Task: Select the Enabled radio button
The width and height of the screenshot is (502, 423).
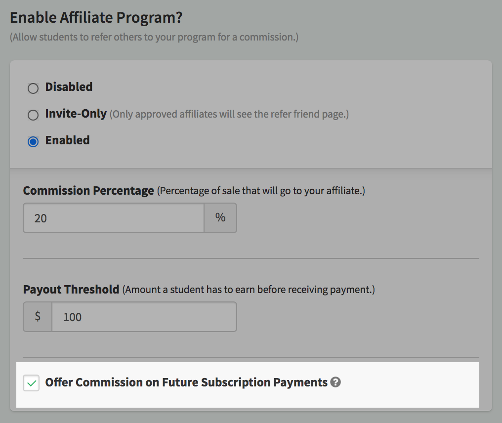Action: click(x=33, y=141)
